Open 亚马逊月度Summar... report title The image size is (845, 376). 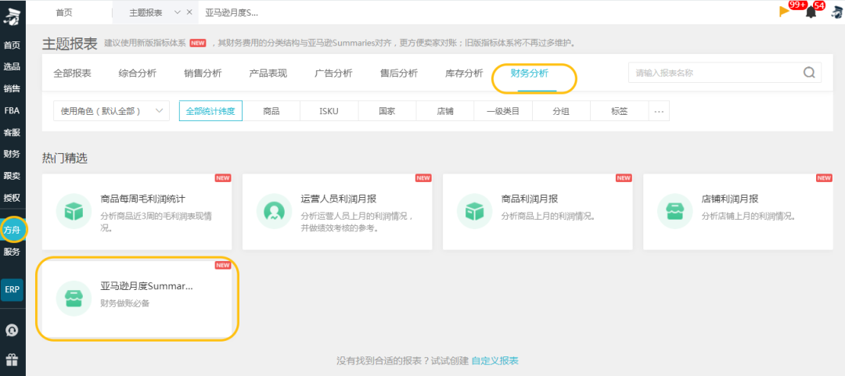(x=146, y=286)
